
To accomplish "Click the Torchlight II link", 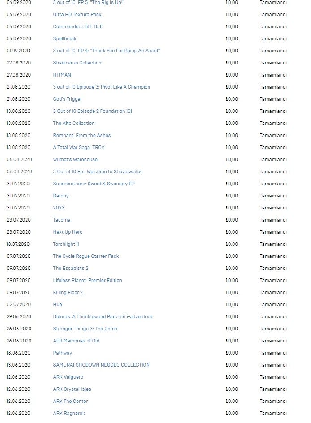I will 66,244.
